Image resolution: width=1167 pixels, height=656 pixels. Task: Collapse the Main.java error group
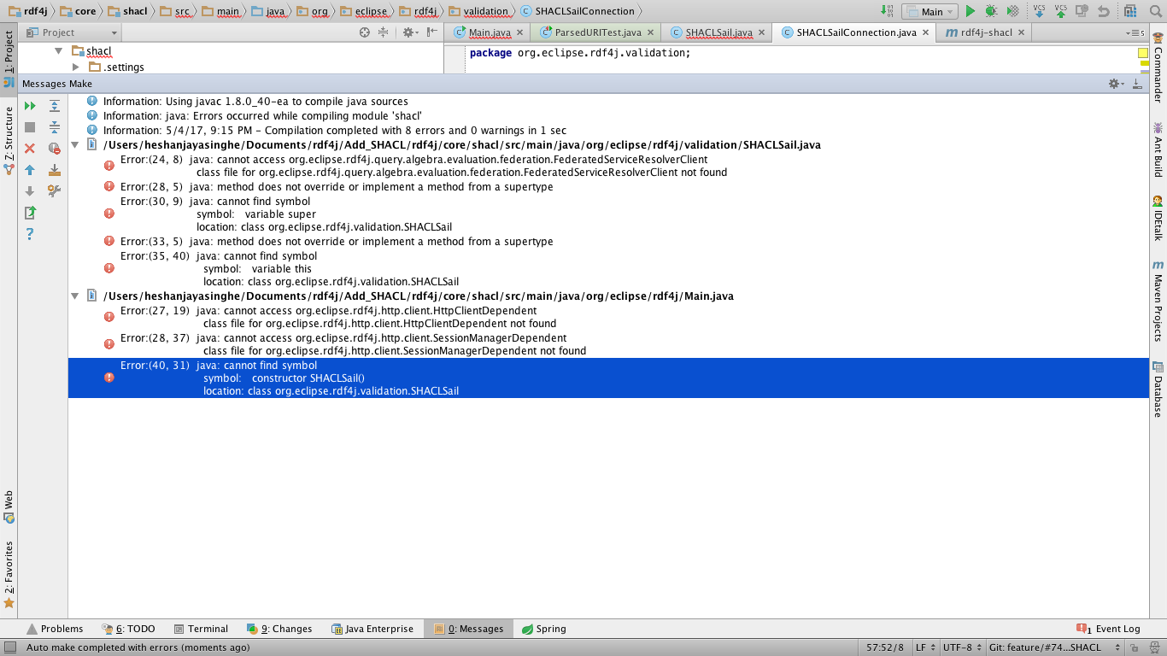[75, 296]
